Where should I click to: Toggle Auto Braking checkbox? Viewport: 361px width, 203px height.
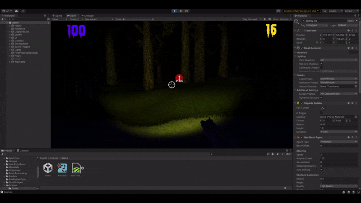(x=321, y=170)
